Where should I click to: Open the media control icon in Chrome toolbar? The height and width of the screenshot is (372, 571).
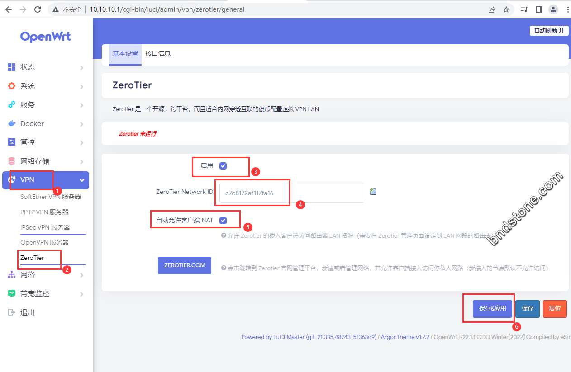(524, 9)
